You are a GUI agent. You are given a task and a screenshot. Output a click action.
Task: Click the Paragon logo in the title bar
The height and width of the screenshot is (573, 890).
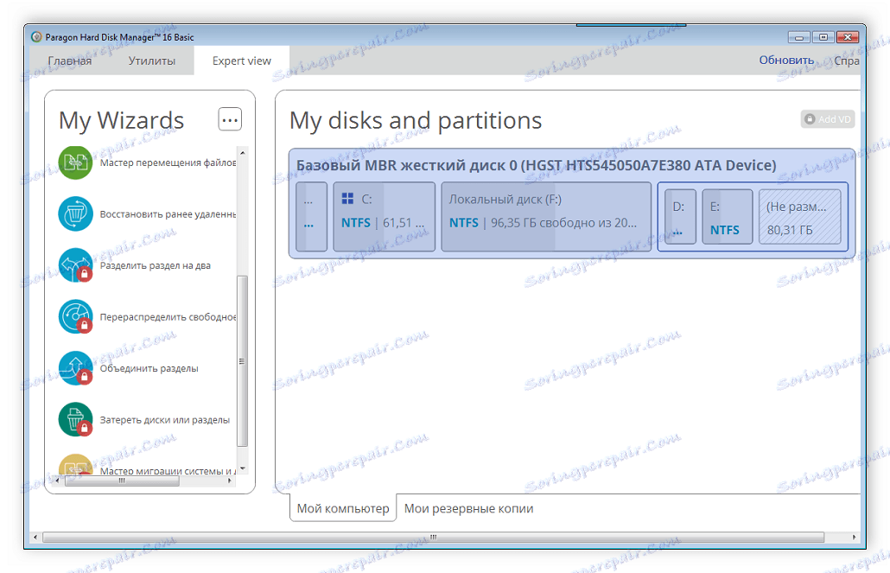coord(35,37)
